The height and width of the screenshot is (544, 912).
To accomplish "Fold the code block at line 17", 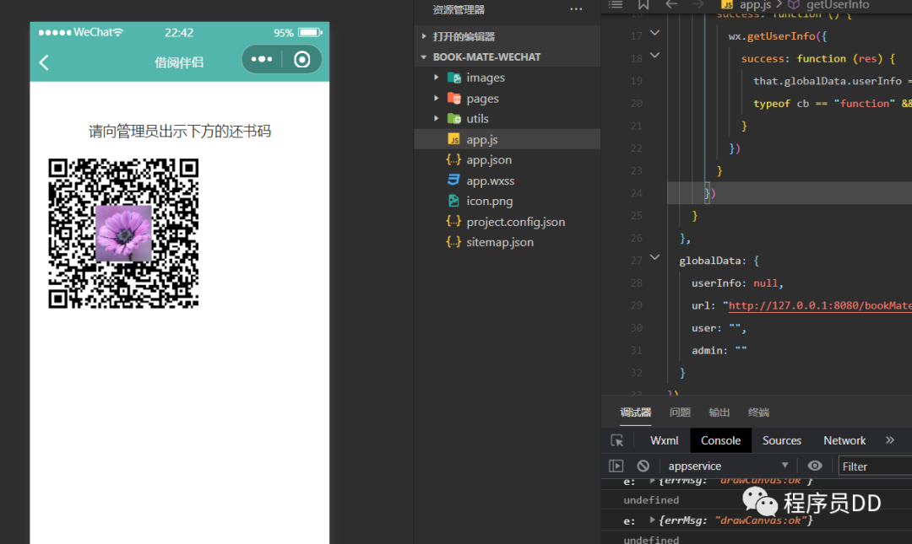I will click(x=655, y=33).
